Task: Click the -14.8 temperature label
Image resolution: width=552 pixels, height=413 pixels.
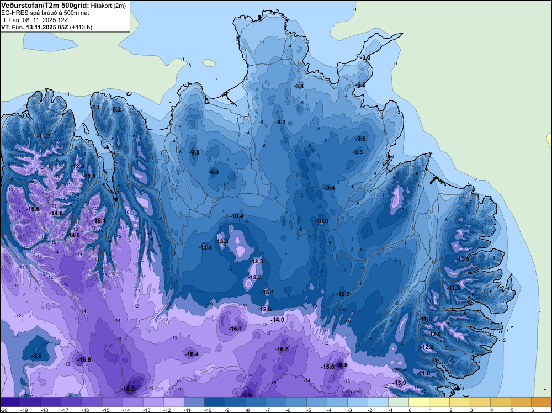Action: tap(56, 213)
